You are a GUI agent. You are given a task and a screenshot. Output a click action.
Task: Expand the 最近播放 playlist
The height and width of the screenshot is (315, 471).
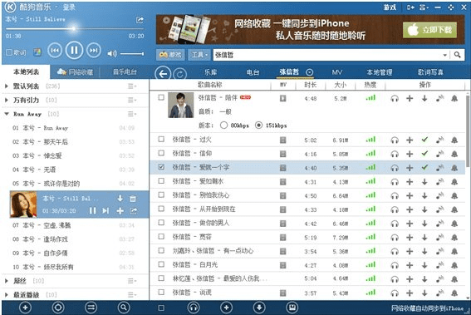[x=7, y=294]
